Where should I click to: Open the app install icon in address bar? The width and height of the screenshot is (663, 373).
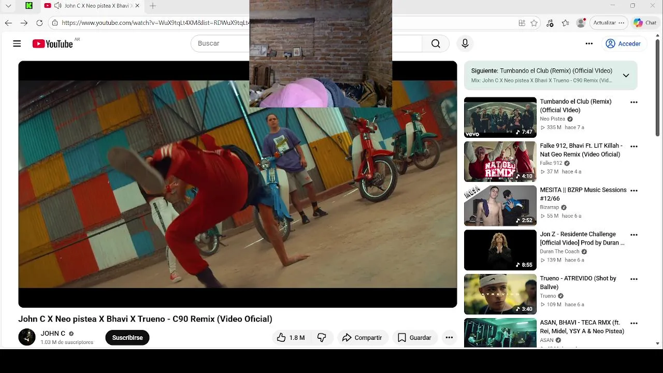[x=522, y=23]
